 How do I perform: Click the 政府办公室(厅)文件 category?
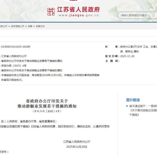pyautogui.click(x=131, y=47)
